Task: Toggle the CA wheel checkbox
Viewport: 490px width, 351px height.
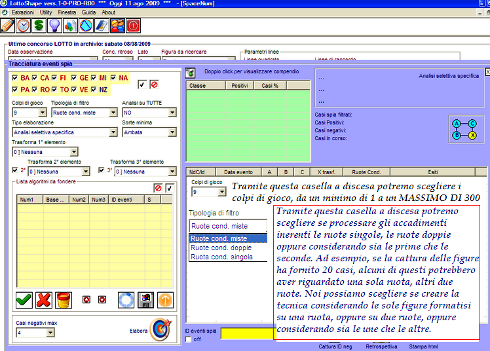Action: coord(35,77)
